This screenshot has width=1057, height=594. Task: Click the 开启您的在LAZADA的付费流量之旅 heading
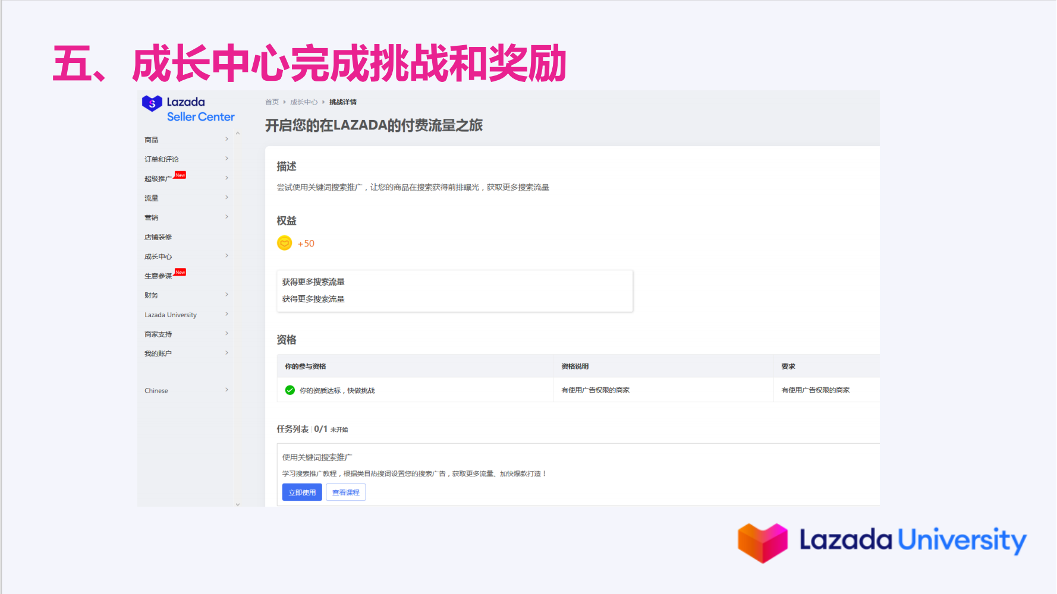coord(374,125)
